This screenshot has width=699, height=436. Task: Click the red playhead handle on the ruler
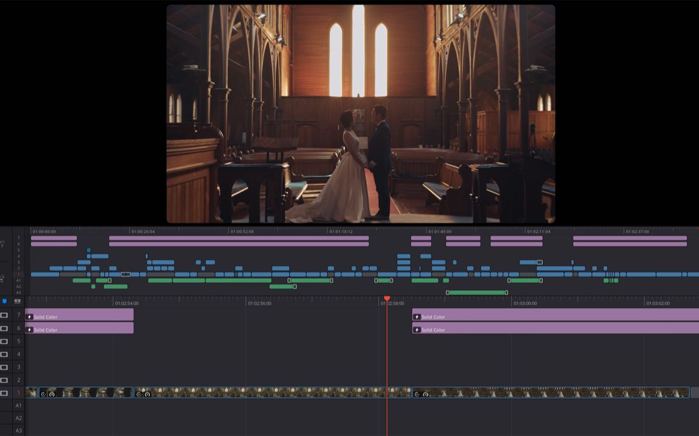387,298
